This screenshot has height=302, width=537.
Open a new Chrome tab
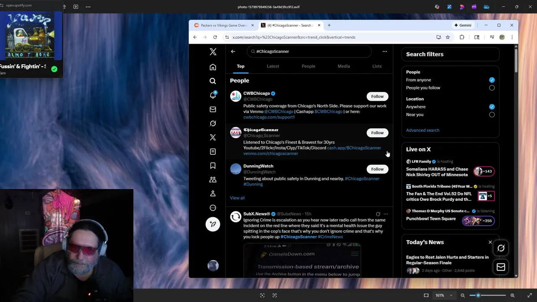[329, 25]
